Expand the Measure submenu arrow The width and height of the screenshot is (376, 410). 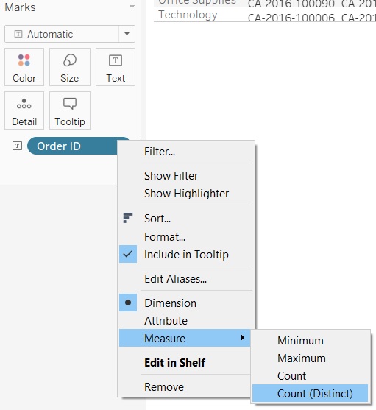pos(243,338)
